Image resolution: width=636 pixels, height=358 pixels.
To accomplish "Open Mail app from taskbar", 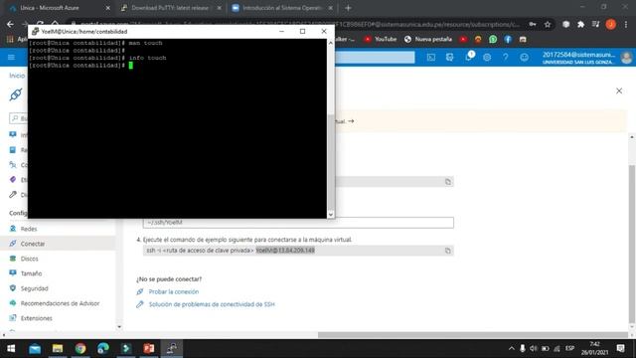I will coord(35,349).
